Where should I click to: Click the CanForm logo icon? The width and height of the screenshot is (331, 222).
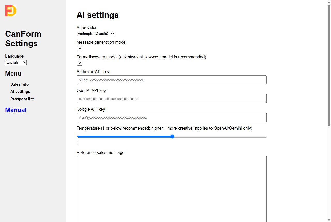[11, 11]
